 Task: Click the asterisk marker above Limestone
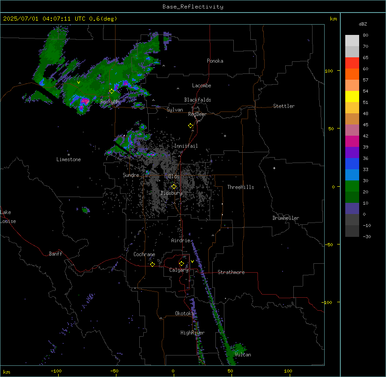[69, 155]
